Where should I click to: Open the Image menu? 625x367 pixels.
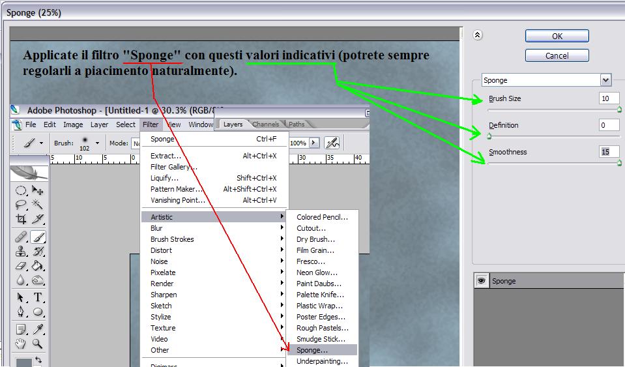[x=73, y=125]
